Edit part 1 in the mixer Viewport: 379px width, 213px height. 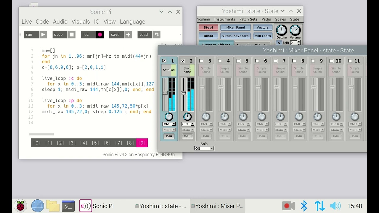(169, 136)
